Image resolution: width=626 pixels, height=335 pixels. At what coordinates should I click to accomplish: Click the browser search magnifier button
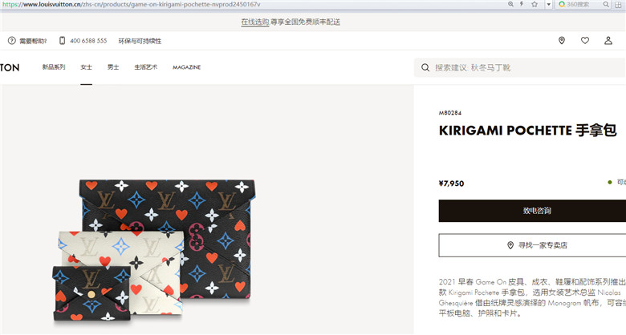coord(606,4)
